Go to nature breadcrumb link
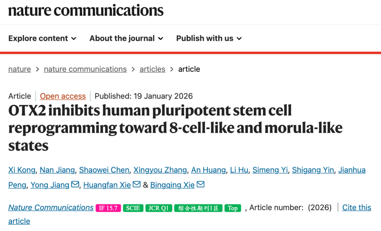 19,69
